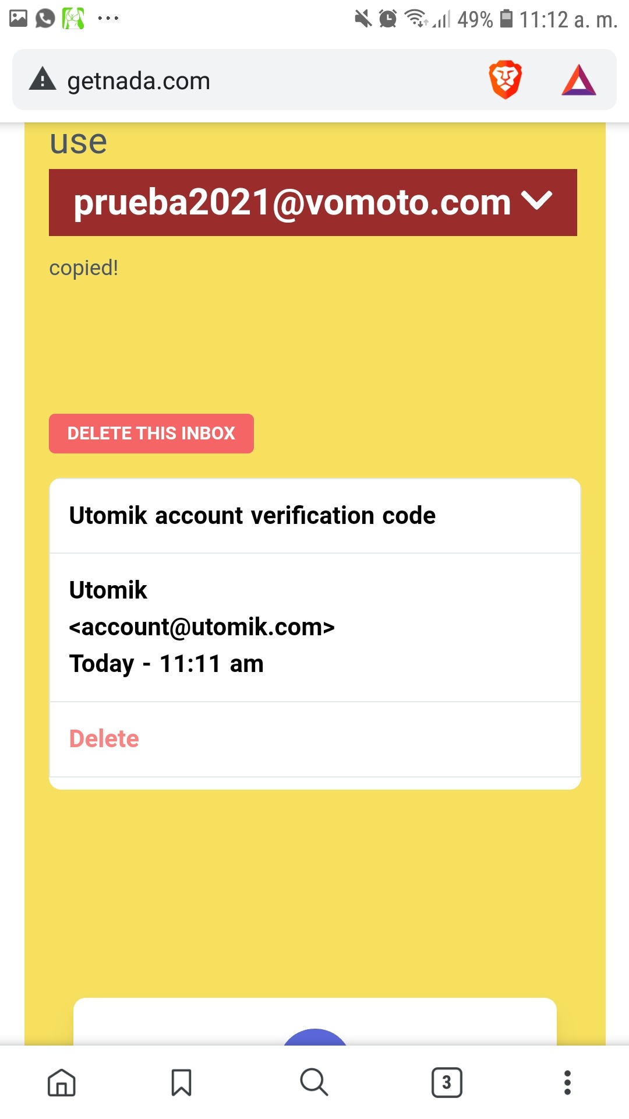Image resolution: width=629 pixels, height=1119 pixels.
Task: Tap the Brave Shields lion icon
Action: 505,80
